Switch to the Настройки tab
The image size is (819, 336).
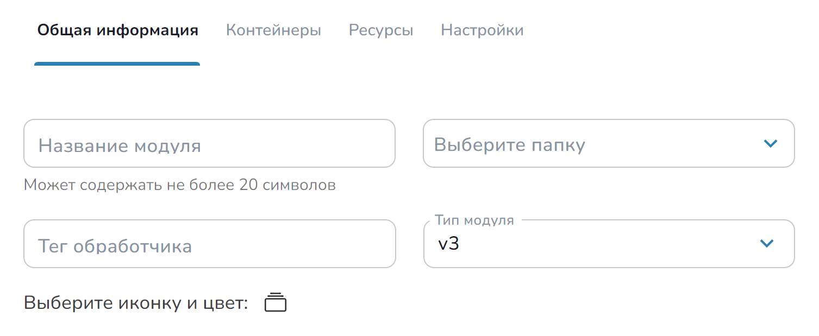click(x=482, y=30)
